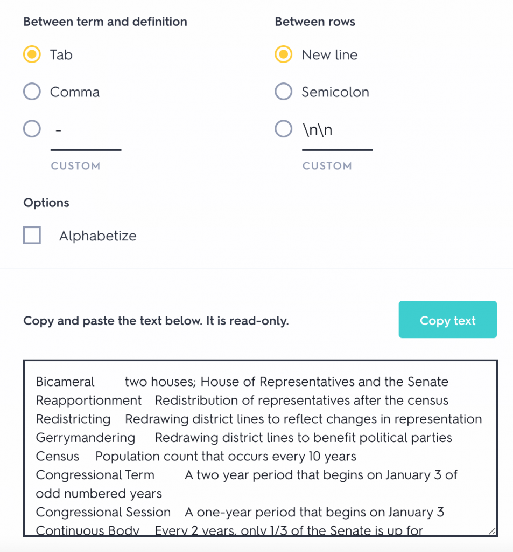The height and width of the screenshot is (552, 513).
Task: Click the word Bicameral in the text
Action: (x=65, y=382)
